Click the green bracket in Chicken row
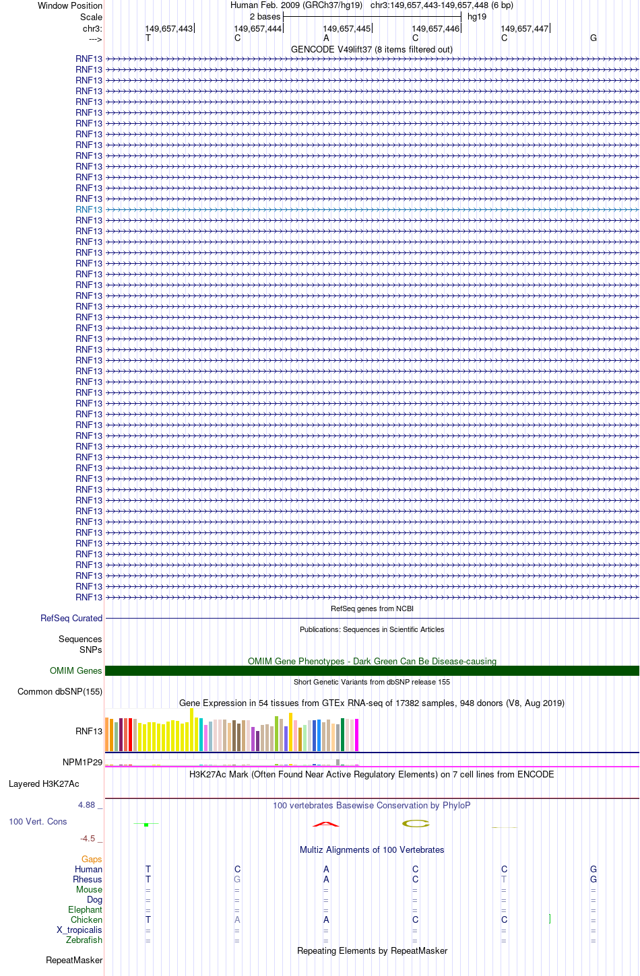 point(550,919)
